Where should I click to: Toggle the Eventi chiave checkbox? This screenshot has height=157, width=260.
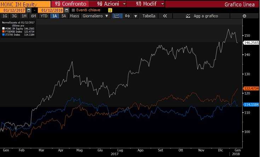point(73,10)
